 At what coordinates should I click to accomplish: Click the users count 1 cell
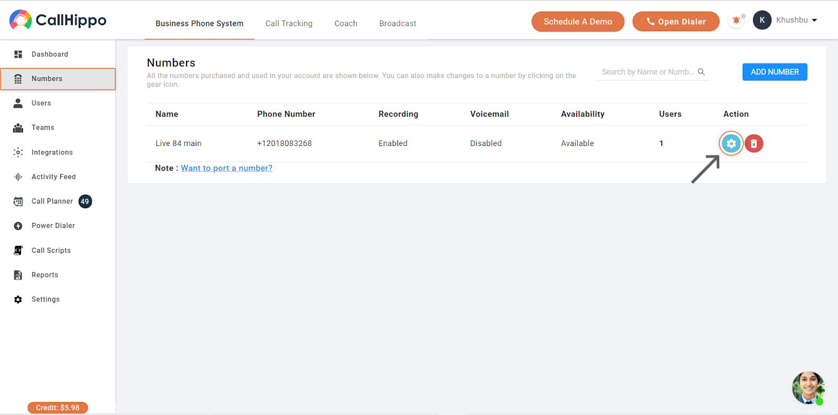pos(661,143)
